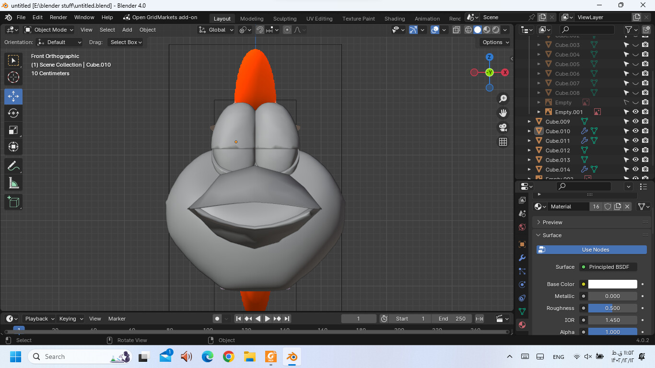Switch to the Sculpting workspace tab
Viewport: 655px width, 368px height.
[x=285, y=19]
